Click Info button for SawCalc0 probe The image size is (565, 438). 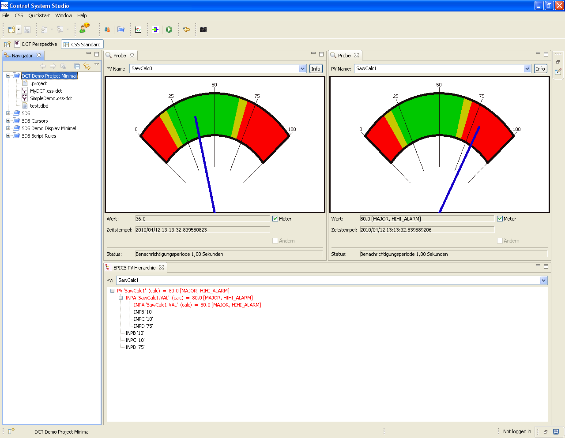point(316,69)
